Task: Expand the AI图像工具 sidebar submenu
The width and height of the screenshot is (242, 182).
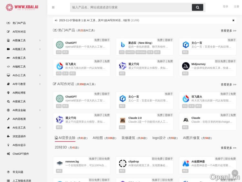Action: click(x=40, y=40)
